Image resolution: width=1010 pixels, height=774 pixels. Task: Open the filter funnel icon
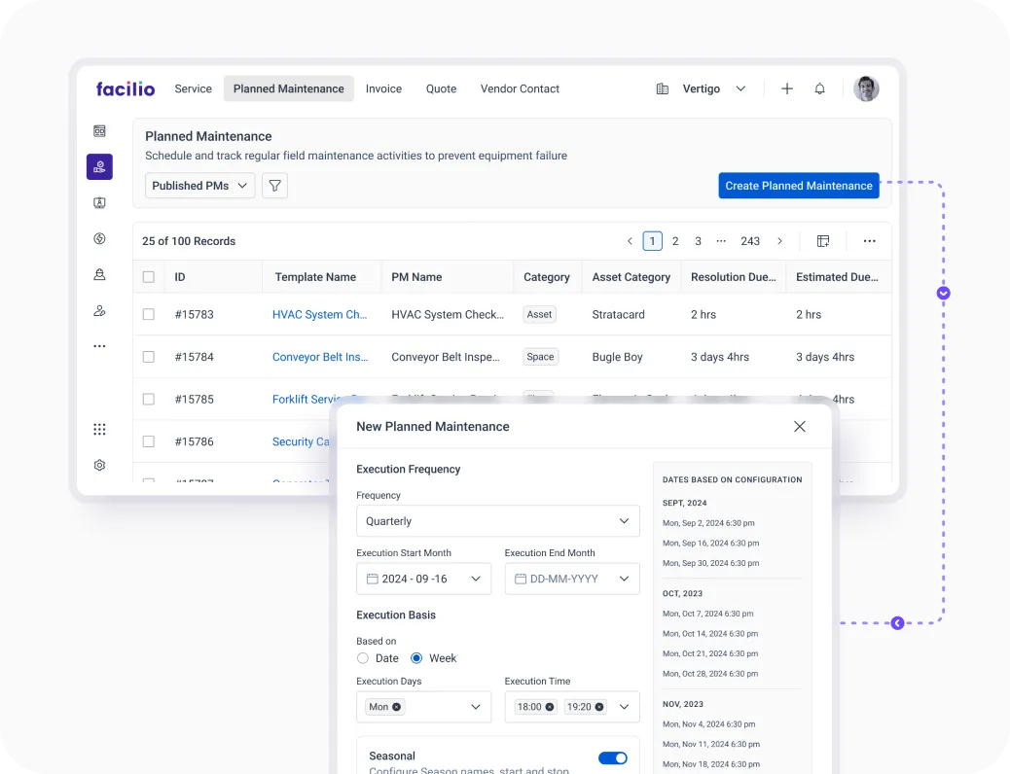click(x=275, y=186)
